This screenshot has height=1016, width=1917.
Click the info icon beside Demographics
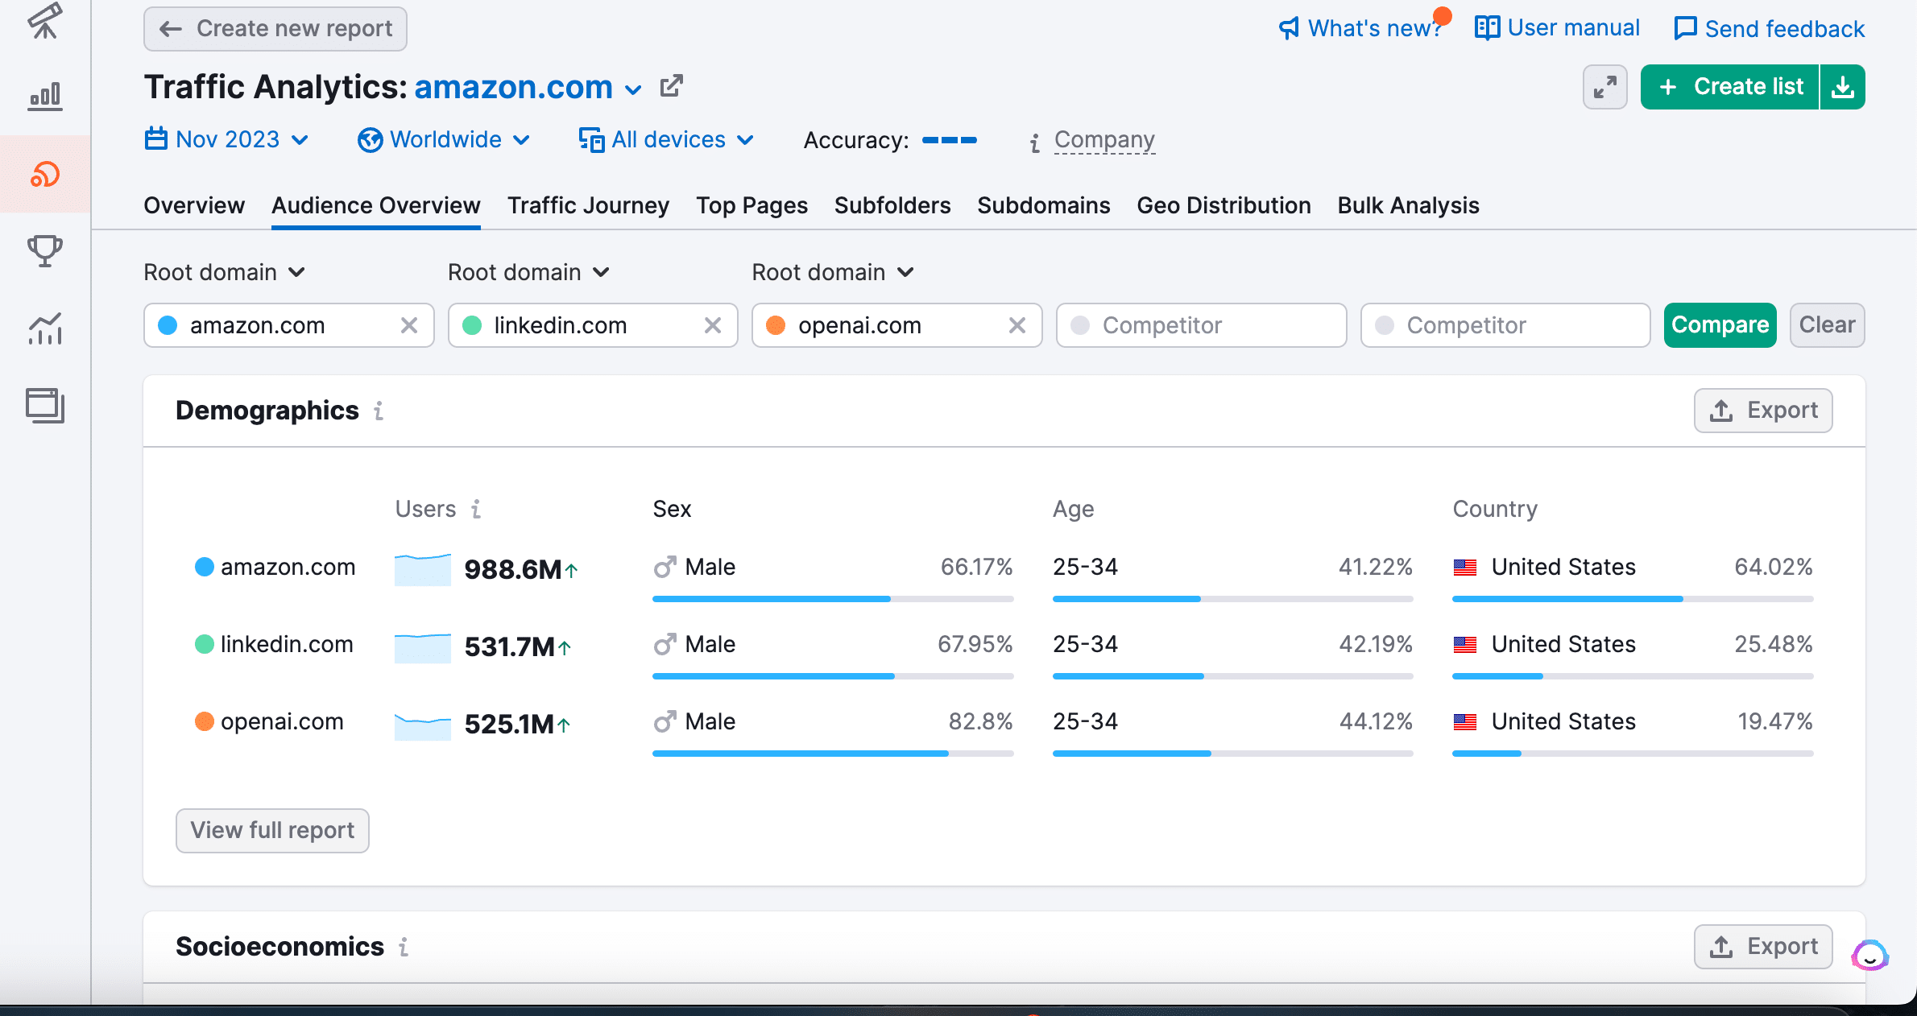point(379,411)
